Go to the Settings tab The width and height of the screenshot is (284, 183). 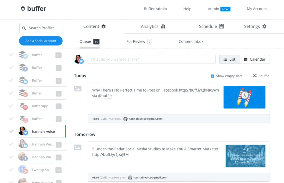255,26
